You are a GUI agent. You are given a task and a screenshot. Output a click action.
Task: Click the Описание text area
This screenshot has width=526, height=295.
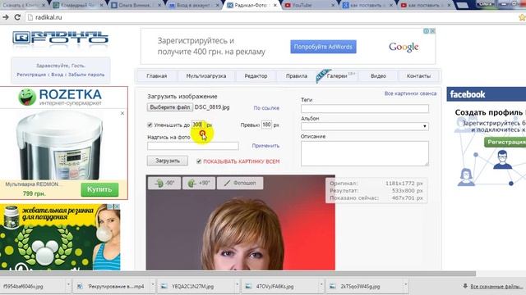click(x=365, y=153)
